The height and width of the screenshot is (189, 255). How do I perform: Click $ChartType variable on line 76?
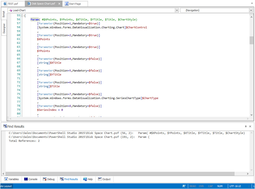coord(150,98)
